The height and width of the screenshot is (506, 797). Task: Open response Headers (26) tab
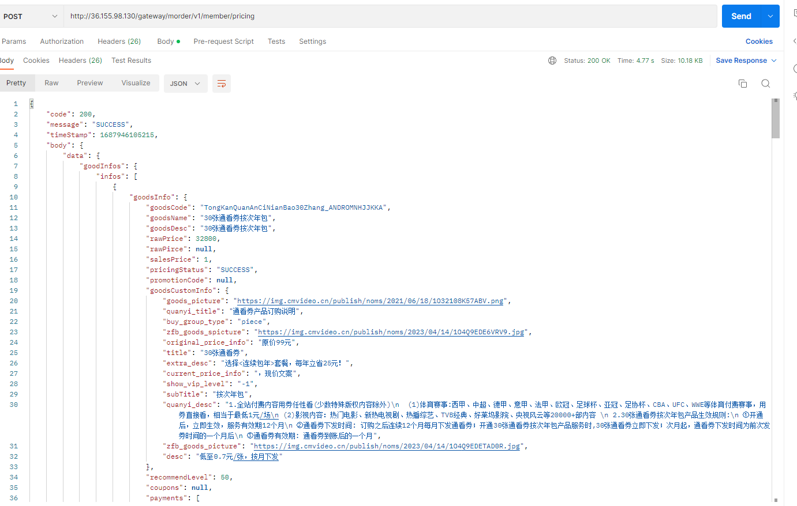[x=80, y=61]
